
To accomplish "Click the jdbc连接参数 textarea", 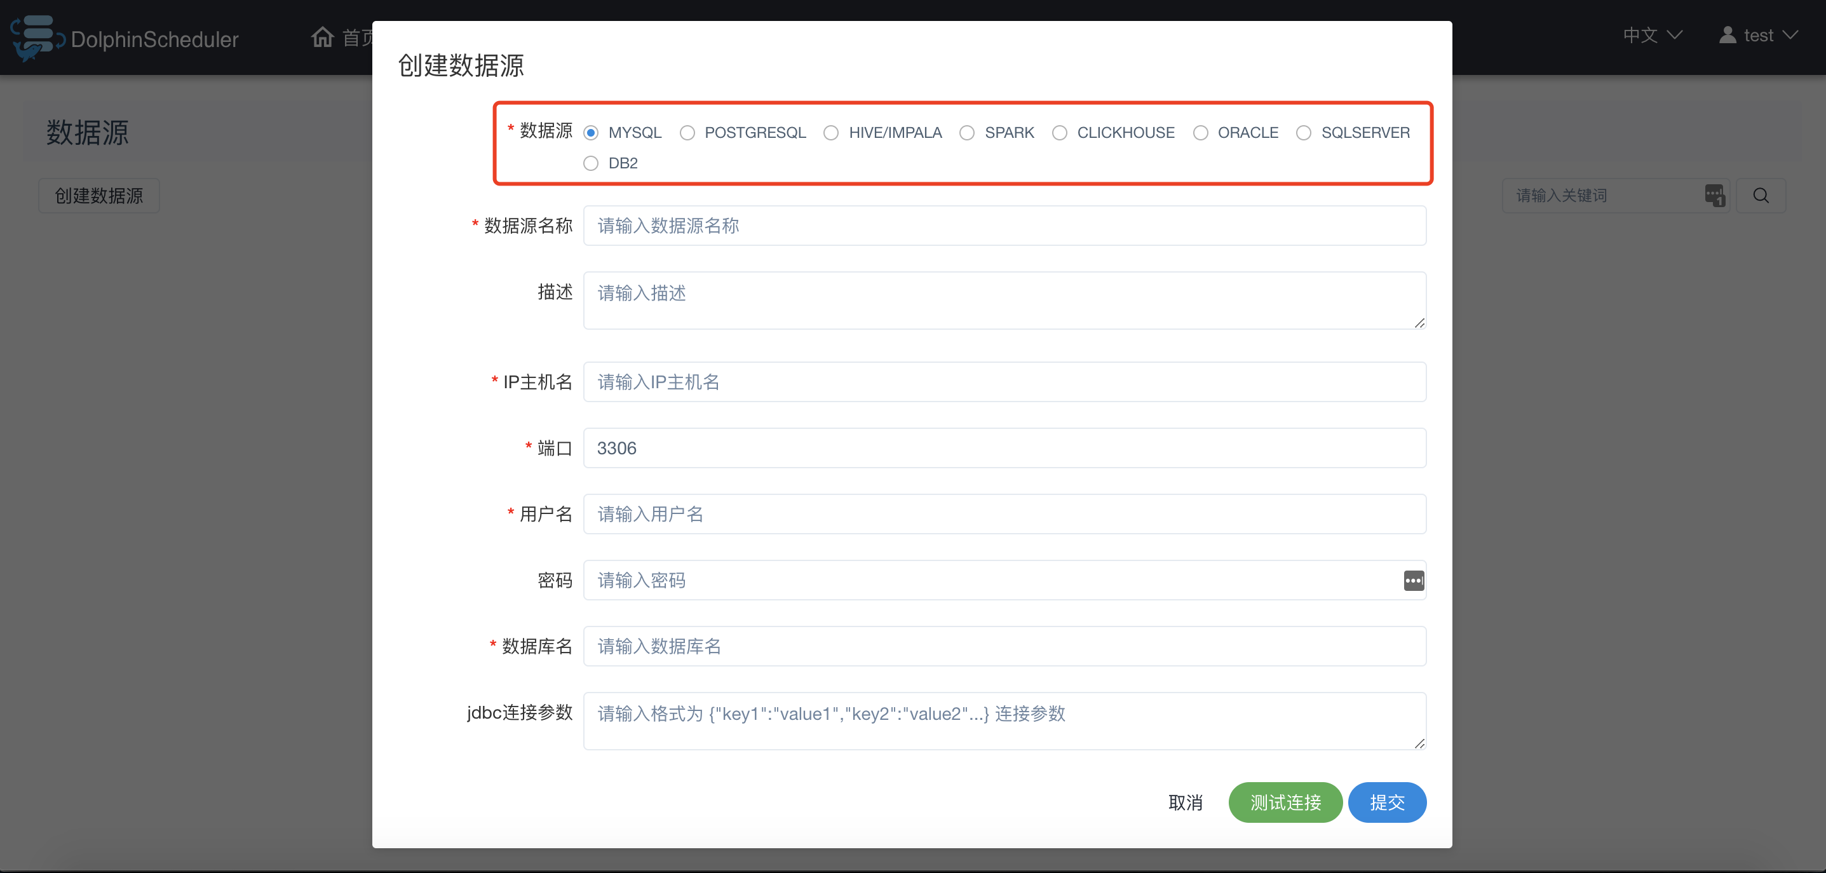I will [1004, 721].
